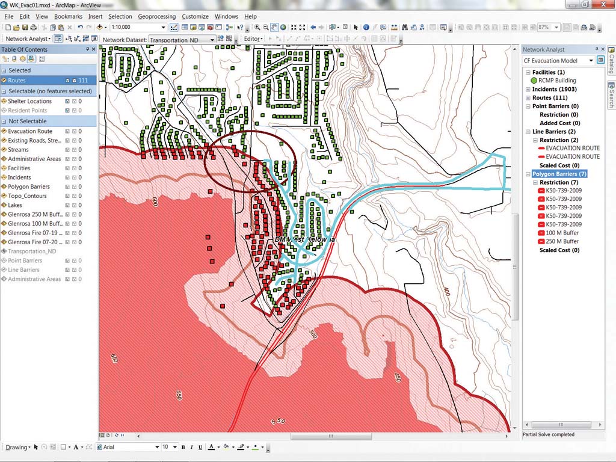This screenshot has height=462, width=616.
Task: Toggle selectable for Evacuation Route layer
Action: [x=67, y=131]
